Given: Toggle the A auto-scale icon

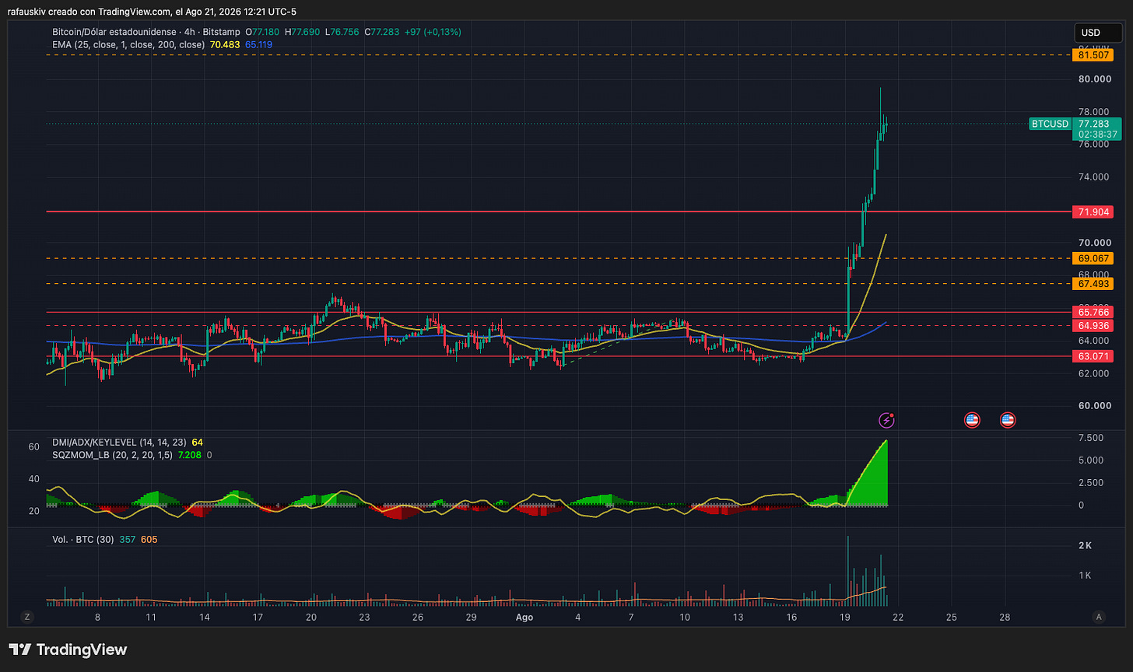Looking at the screenshot, I should 1099,617.
